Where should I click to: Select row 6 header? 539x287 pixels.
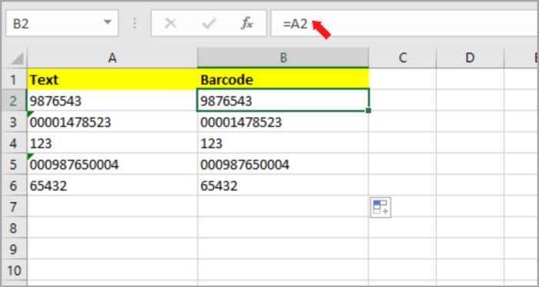click(x=14, y=185)
